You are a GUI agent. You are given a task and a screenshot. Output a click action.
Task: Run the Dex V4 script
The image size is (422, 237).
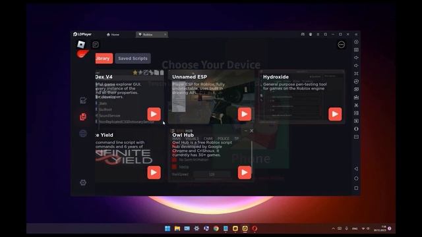click(x=154, y=114)
